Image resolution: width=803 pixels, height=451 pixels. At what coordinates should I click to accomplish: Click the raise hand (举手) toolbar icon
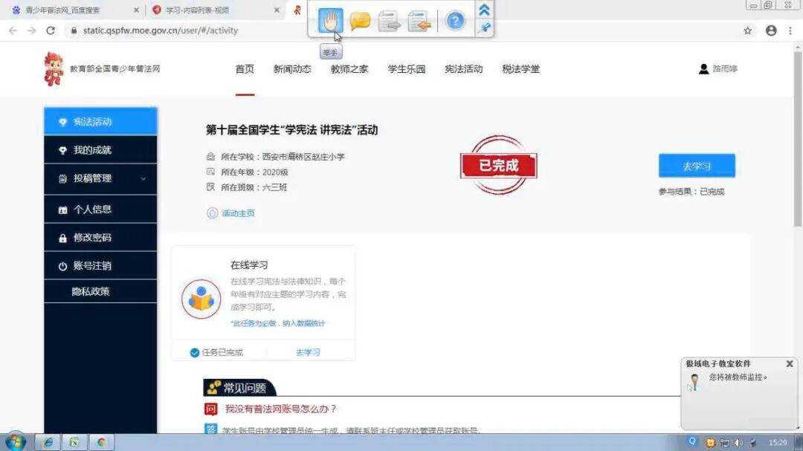[330, 21]
